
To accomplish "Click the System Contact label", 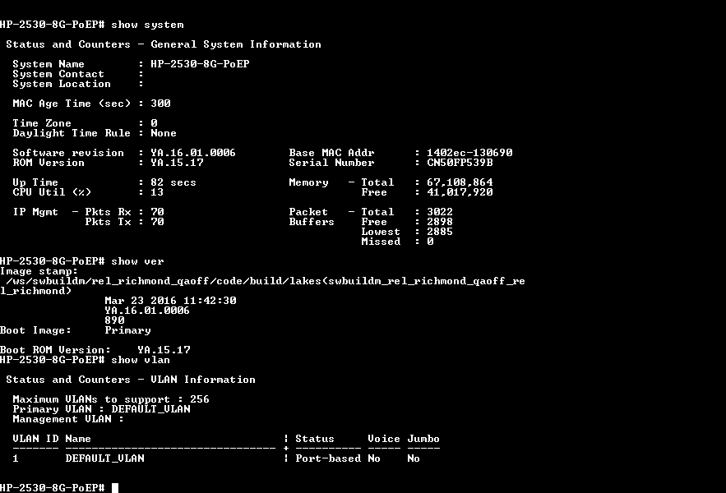I will tap(58, 74).
